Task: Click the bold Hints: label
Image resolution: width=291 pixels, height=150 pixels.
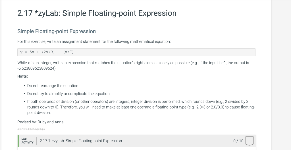Action: (x=23, y=76)
